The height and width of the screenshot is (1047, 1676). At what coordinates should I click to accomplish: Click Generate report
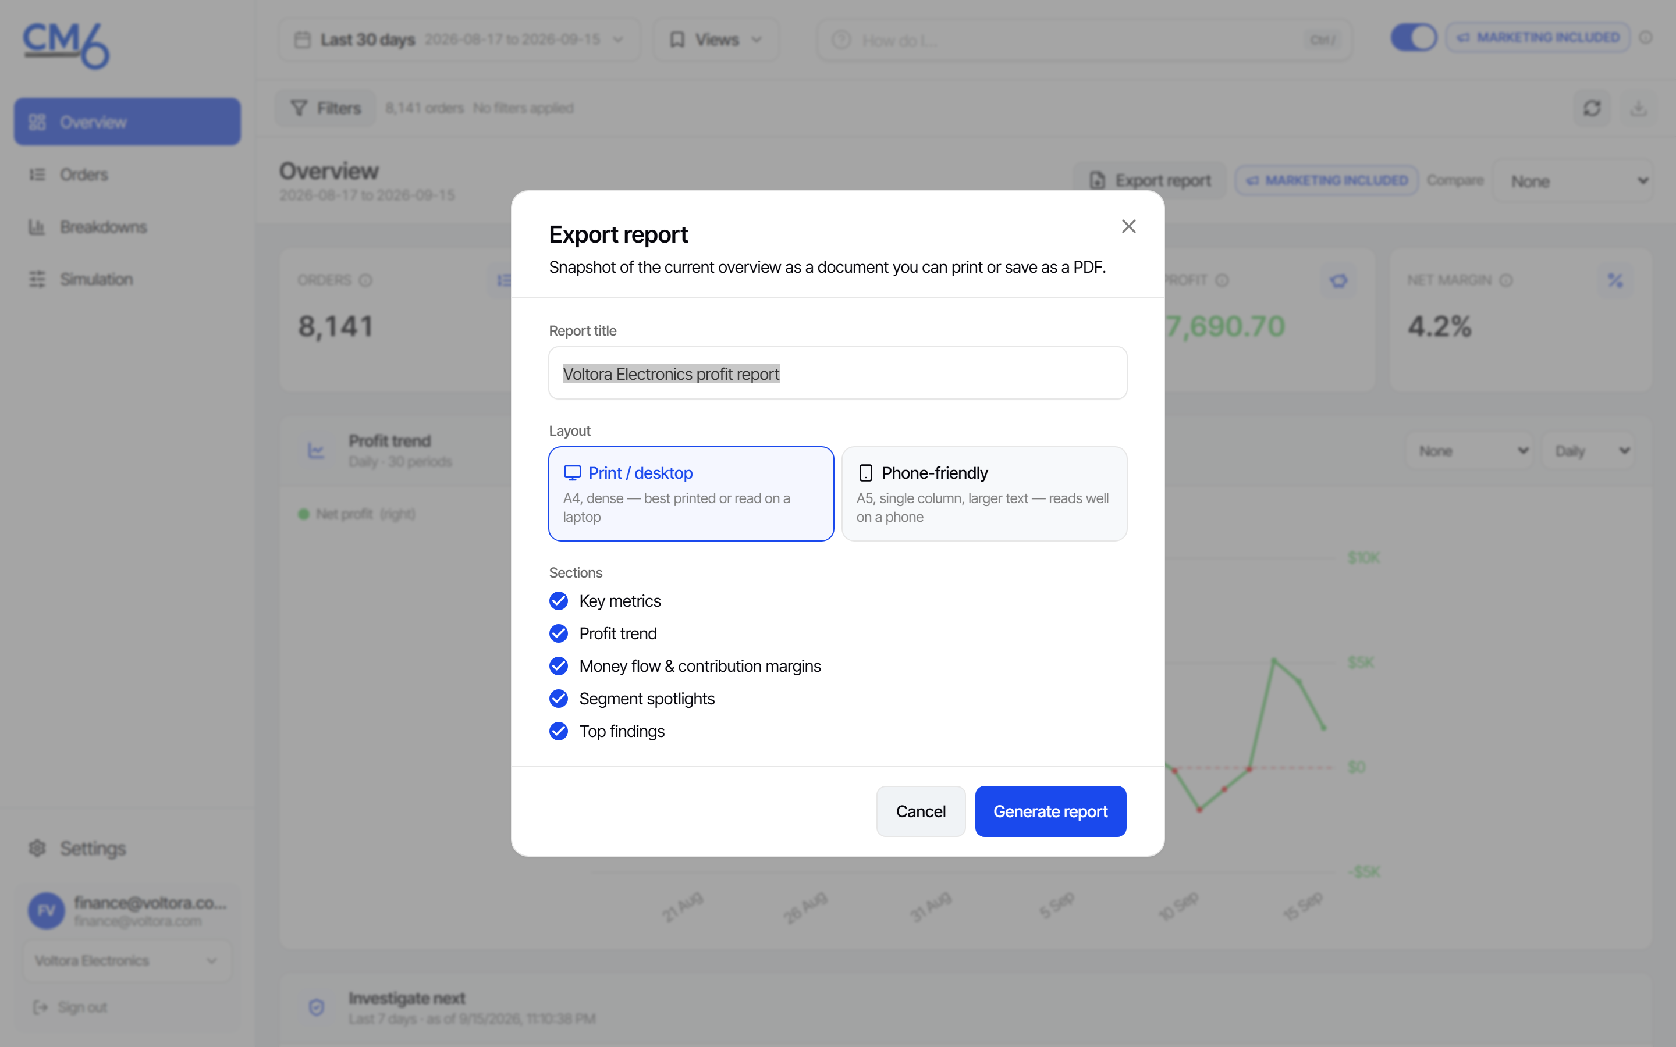click(x=1050, y=811)
